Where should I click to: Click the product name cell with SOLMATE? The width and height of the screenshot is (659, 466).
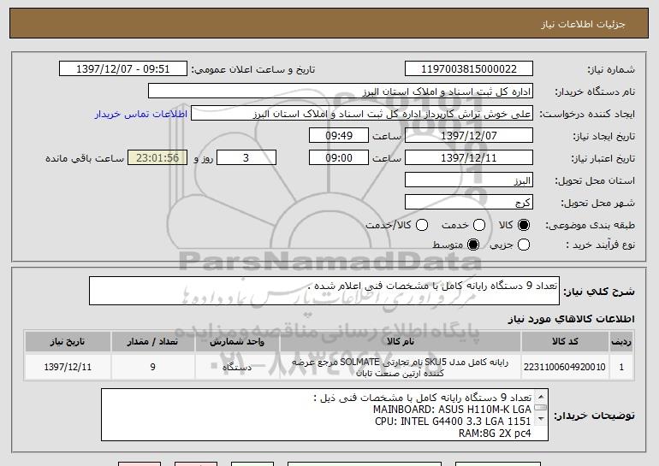pyautogui.click(x=401, y=368)
